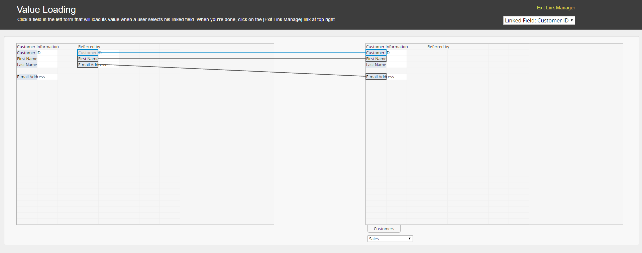Click the left form's Referred by header
The width and height of the screenshot is (642, 253).
pyautogui.click(x=89, y=47)
